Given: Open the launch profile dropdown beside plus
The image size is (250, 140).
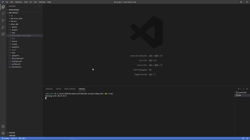Looking at the screenshot, I should 241,89.
